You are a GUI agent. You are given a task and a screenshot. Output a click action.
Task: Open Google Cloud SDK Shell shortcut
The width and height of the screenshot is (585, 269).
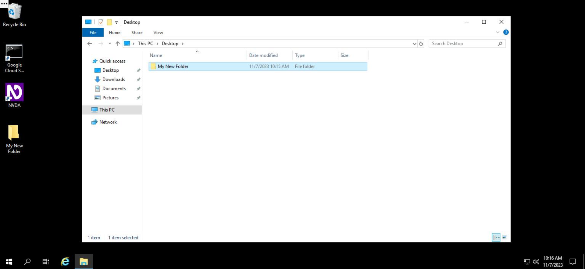coord(14,59)
